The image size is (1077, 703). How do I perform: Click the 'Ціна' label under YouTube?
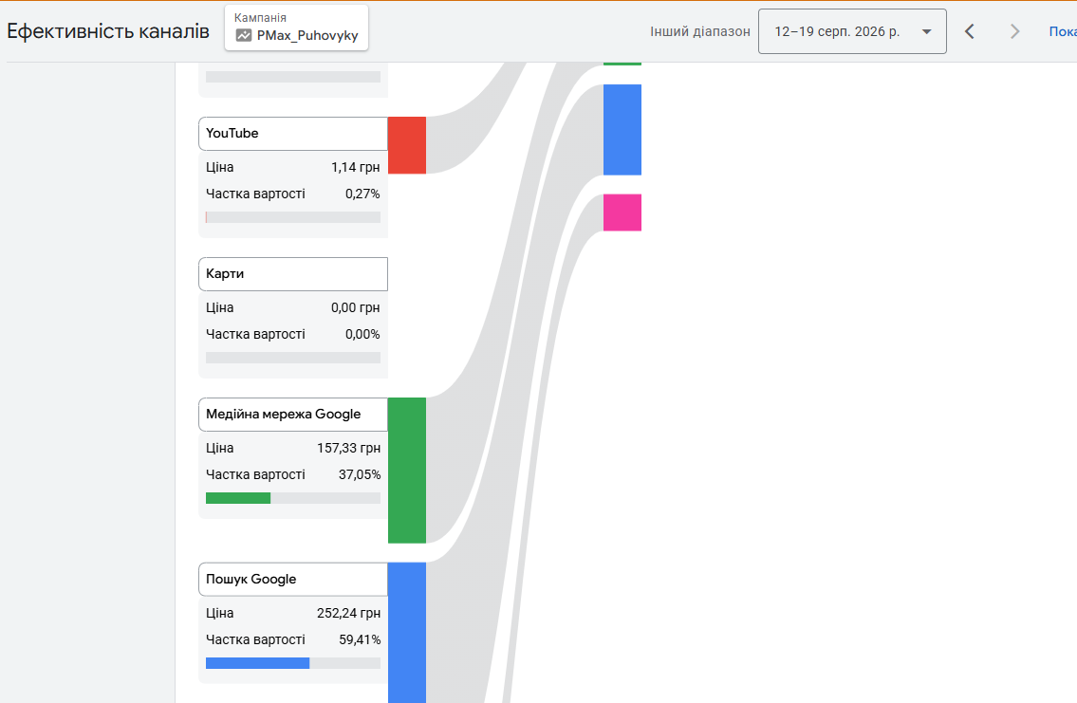pos(220,168)
